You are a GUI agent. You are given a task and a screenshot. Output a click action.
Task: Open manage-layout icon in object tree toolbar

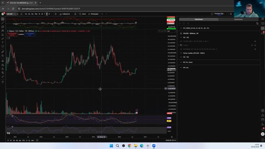(257, 24)
